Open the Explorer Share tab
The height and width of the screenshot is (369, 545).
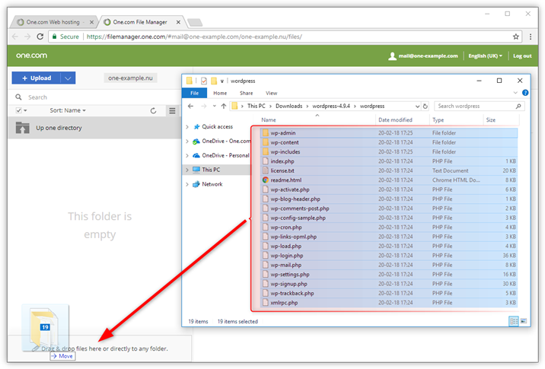[x=246, y=93]
